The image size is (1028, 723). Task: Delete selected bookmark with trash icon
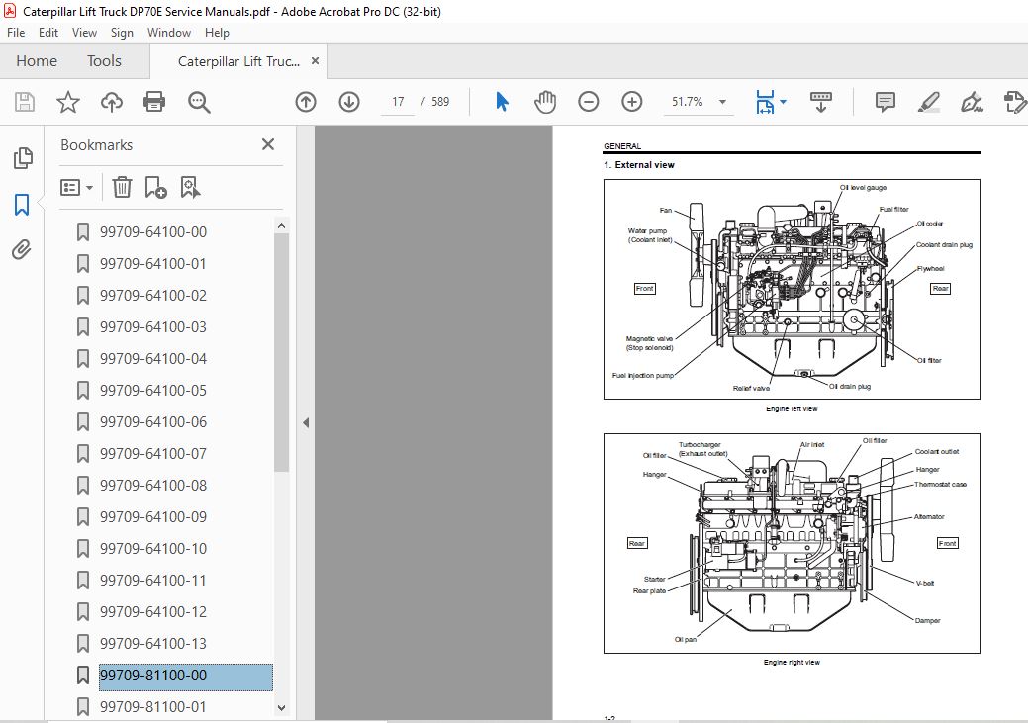tap(122, 188)
